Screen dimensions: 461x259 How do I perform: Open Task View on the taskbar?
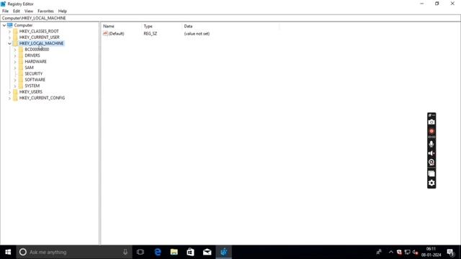140,252
